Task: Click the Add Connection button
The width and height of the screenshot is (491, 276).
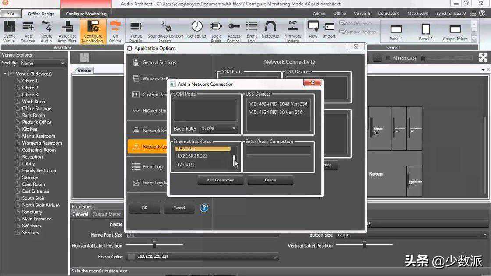Action: pyautogui.click(x=221, y=180)
